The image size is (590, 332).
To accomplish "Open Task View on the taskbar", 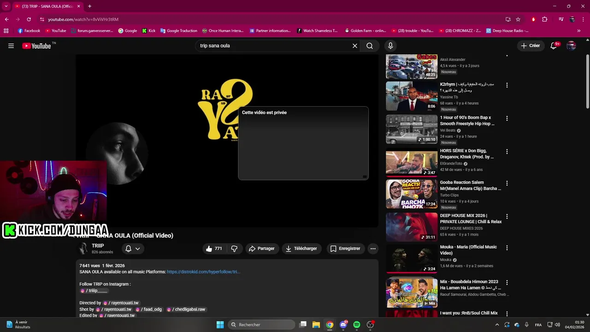I will tap(303, 325).
